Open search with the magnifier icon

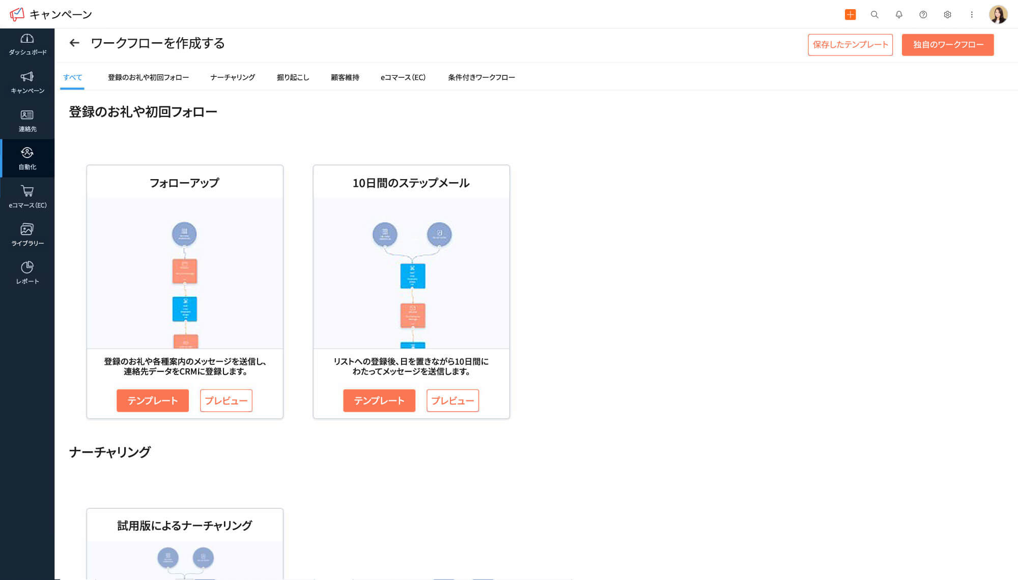(874, 14)
